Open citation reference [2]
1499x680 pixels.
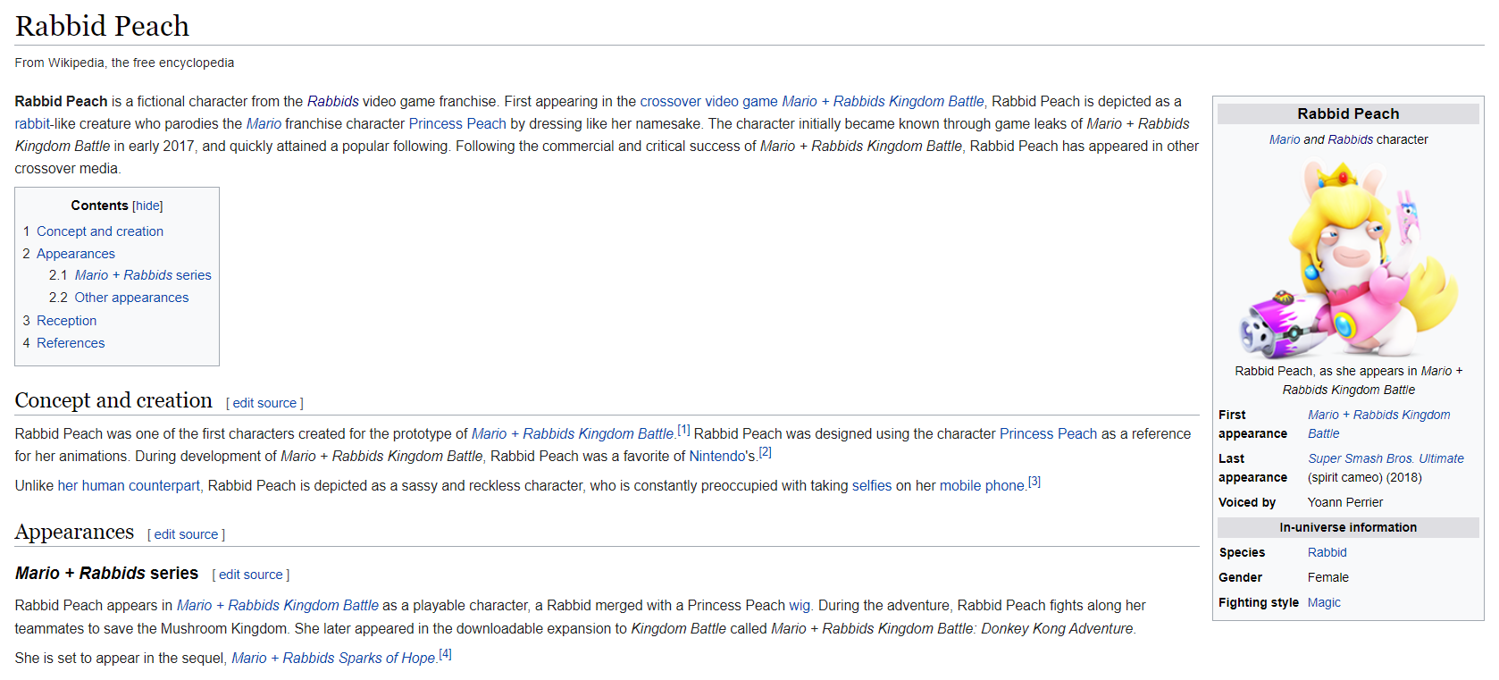pyautogui.click(x=766, y=452)
